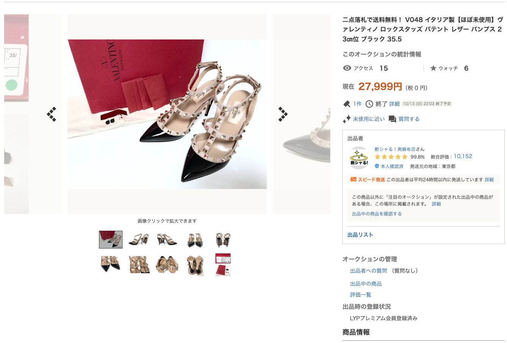
Task: Open seller name 断シャる！南麻布店
Action: click(x=395, y=149)
